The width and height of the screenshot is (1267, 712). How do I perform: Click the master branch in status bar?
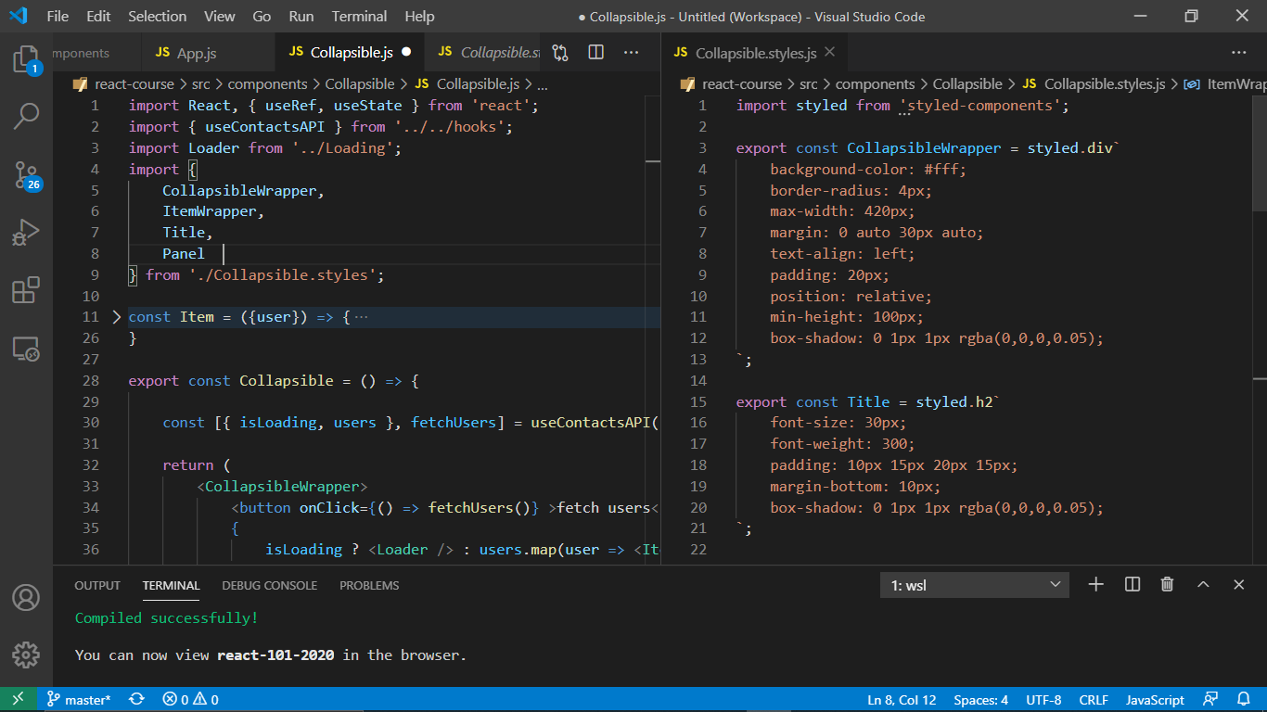click(79, 700)
